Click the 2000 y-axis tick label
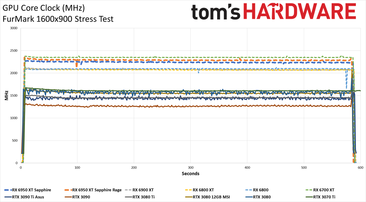 tap(14, 73)
